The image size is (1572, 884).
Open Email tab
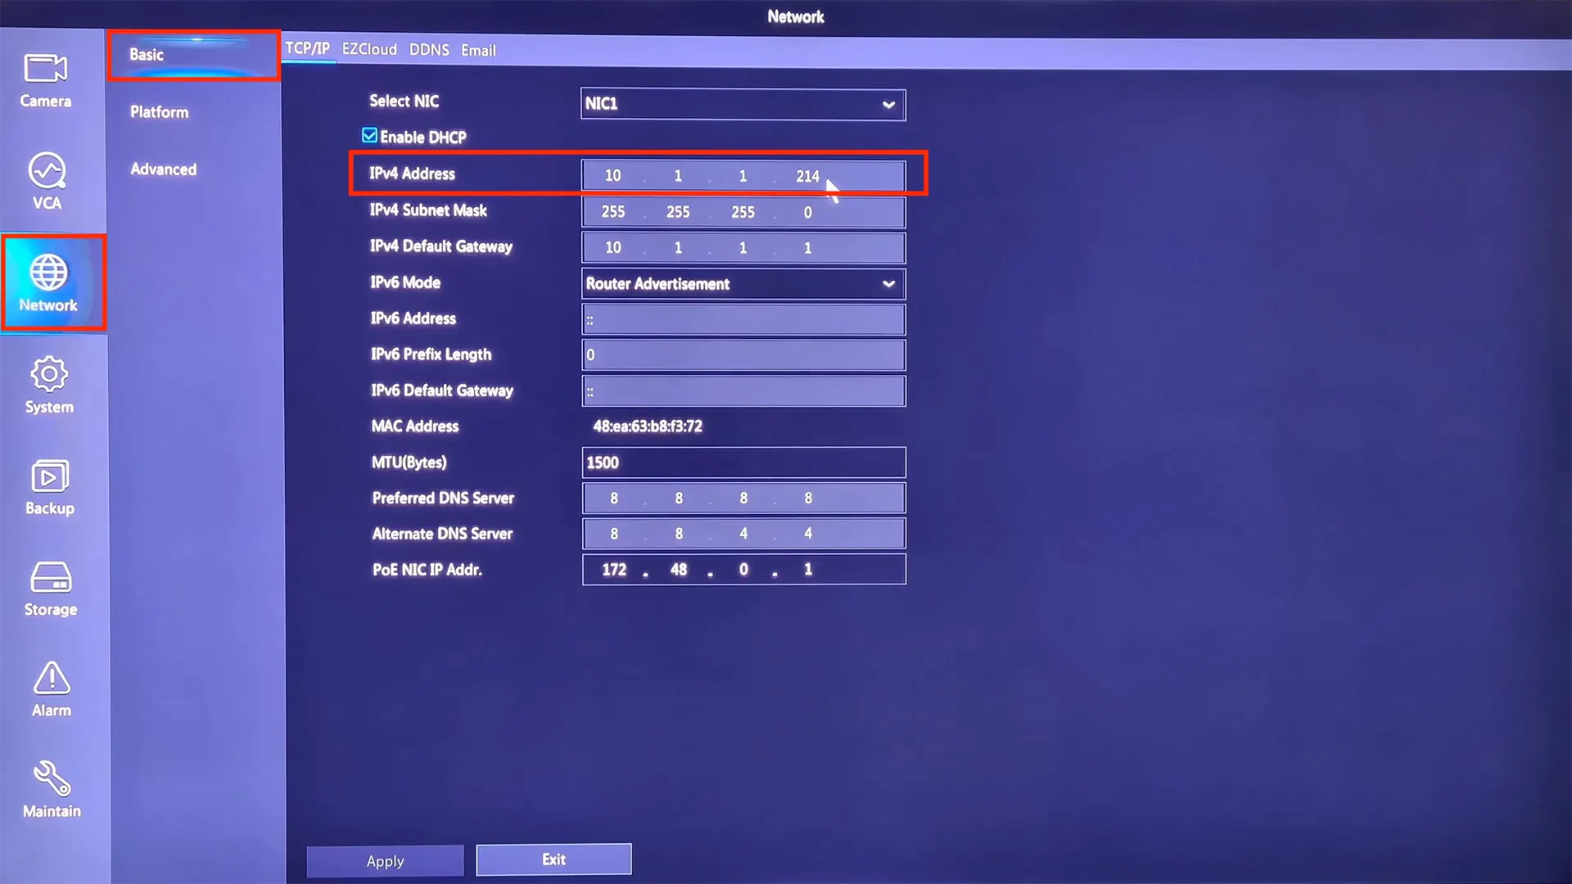point(477,50)
